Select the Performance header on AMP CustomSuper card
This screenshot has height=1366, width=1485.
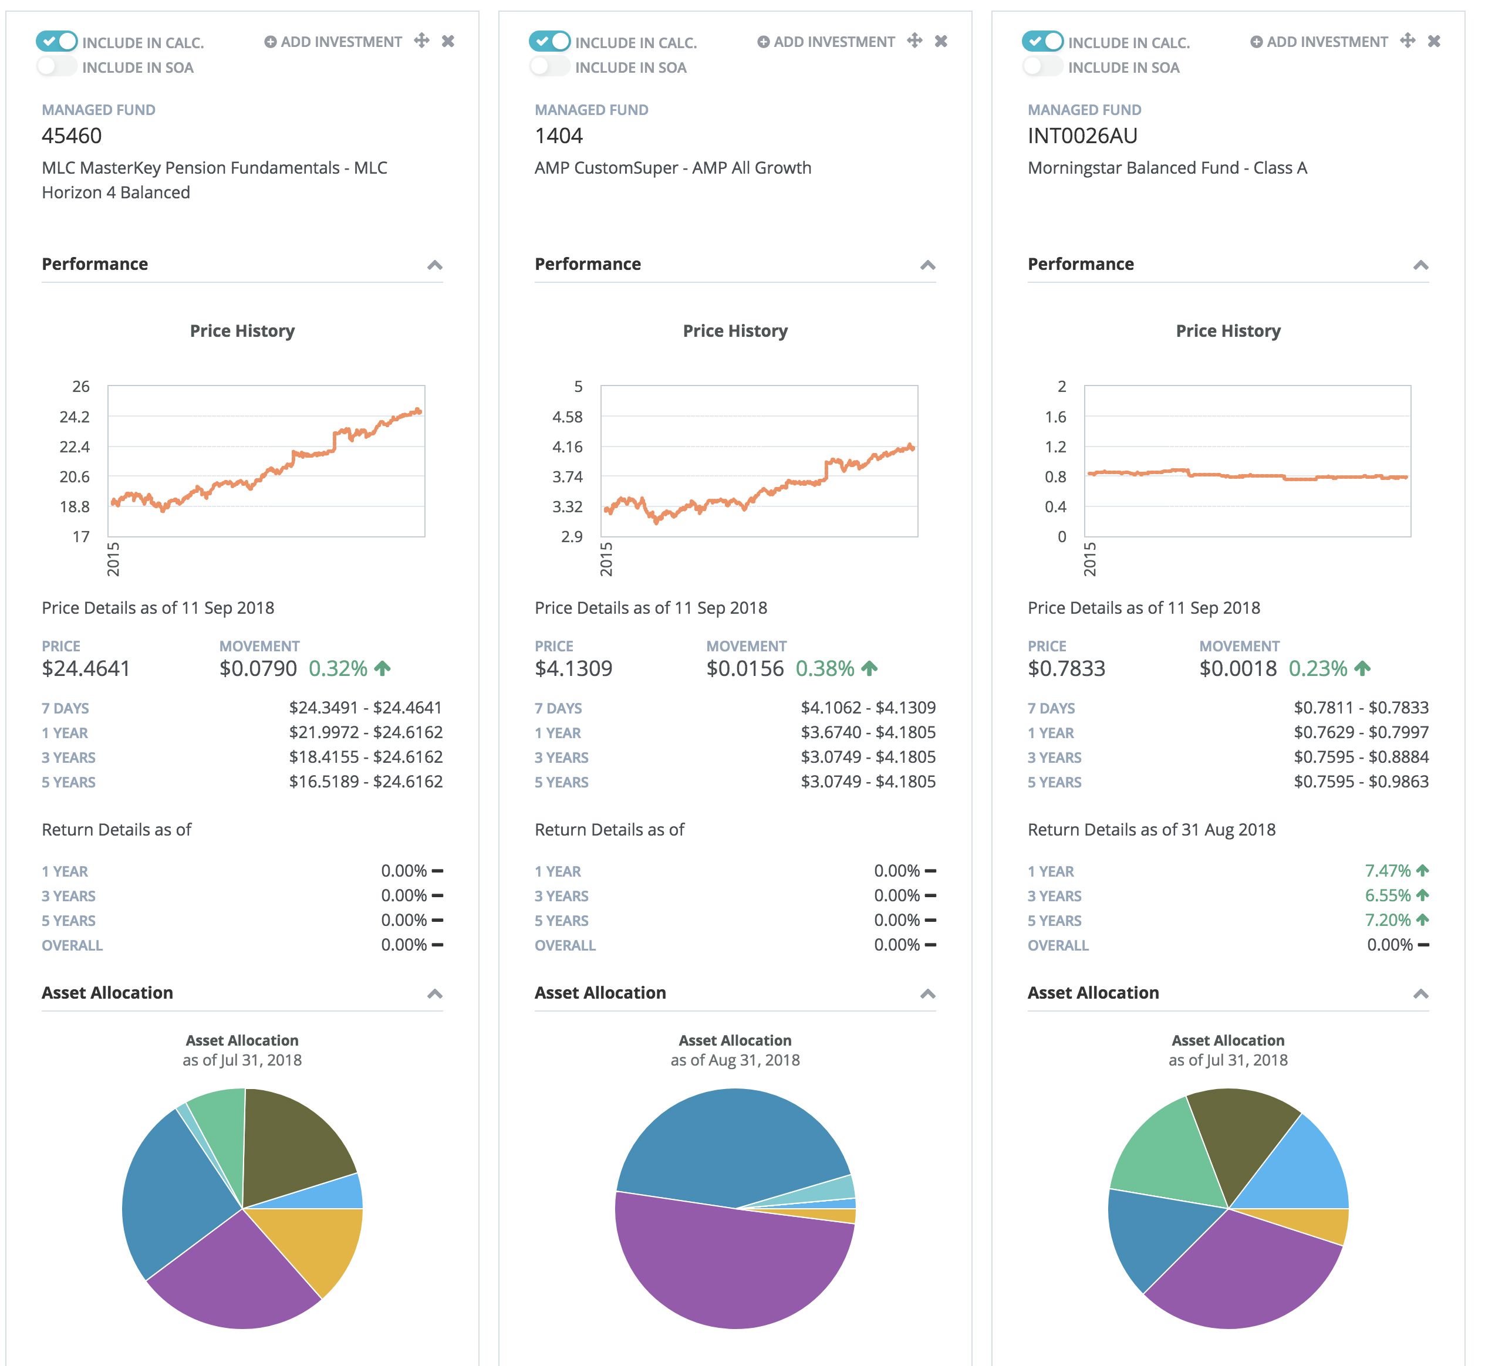coord(588,264)
